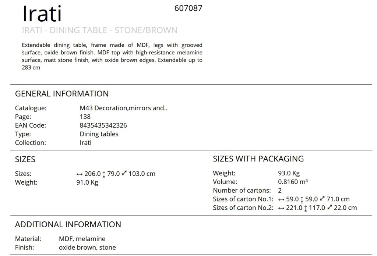Click the finish value oxide brown, stone
Image resolution: width=377 pixels, height=256 pixels.
tap(87, 247)
